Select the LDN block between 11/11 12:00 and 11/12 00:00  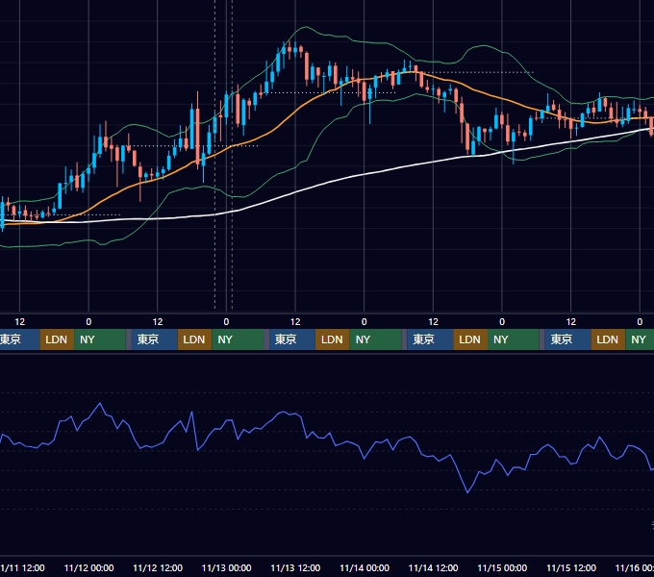coord(57,339)
